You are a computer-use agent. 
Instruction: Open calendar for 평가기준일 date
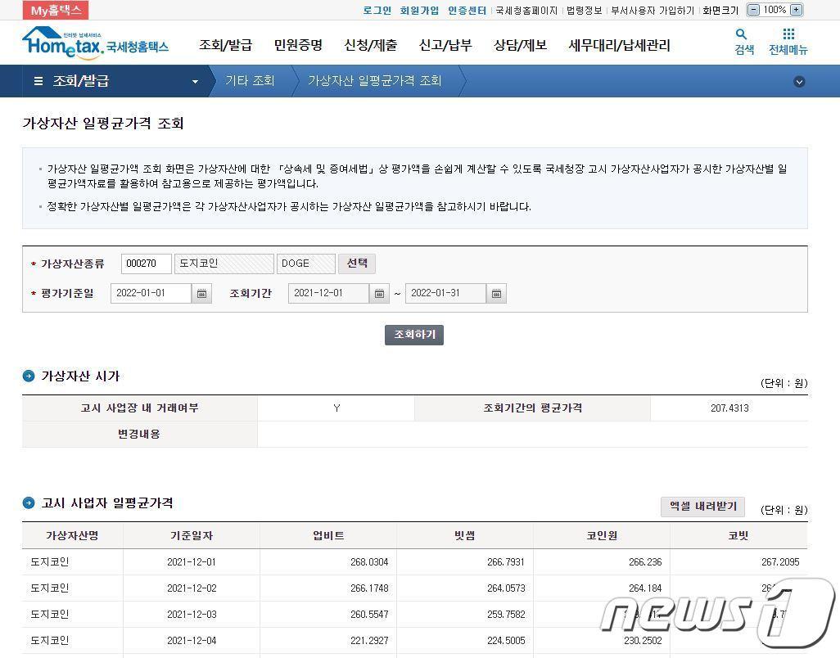[202, 294]
